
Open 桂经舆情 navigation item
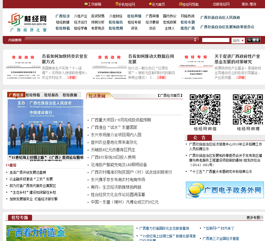pos(134,16)
